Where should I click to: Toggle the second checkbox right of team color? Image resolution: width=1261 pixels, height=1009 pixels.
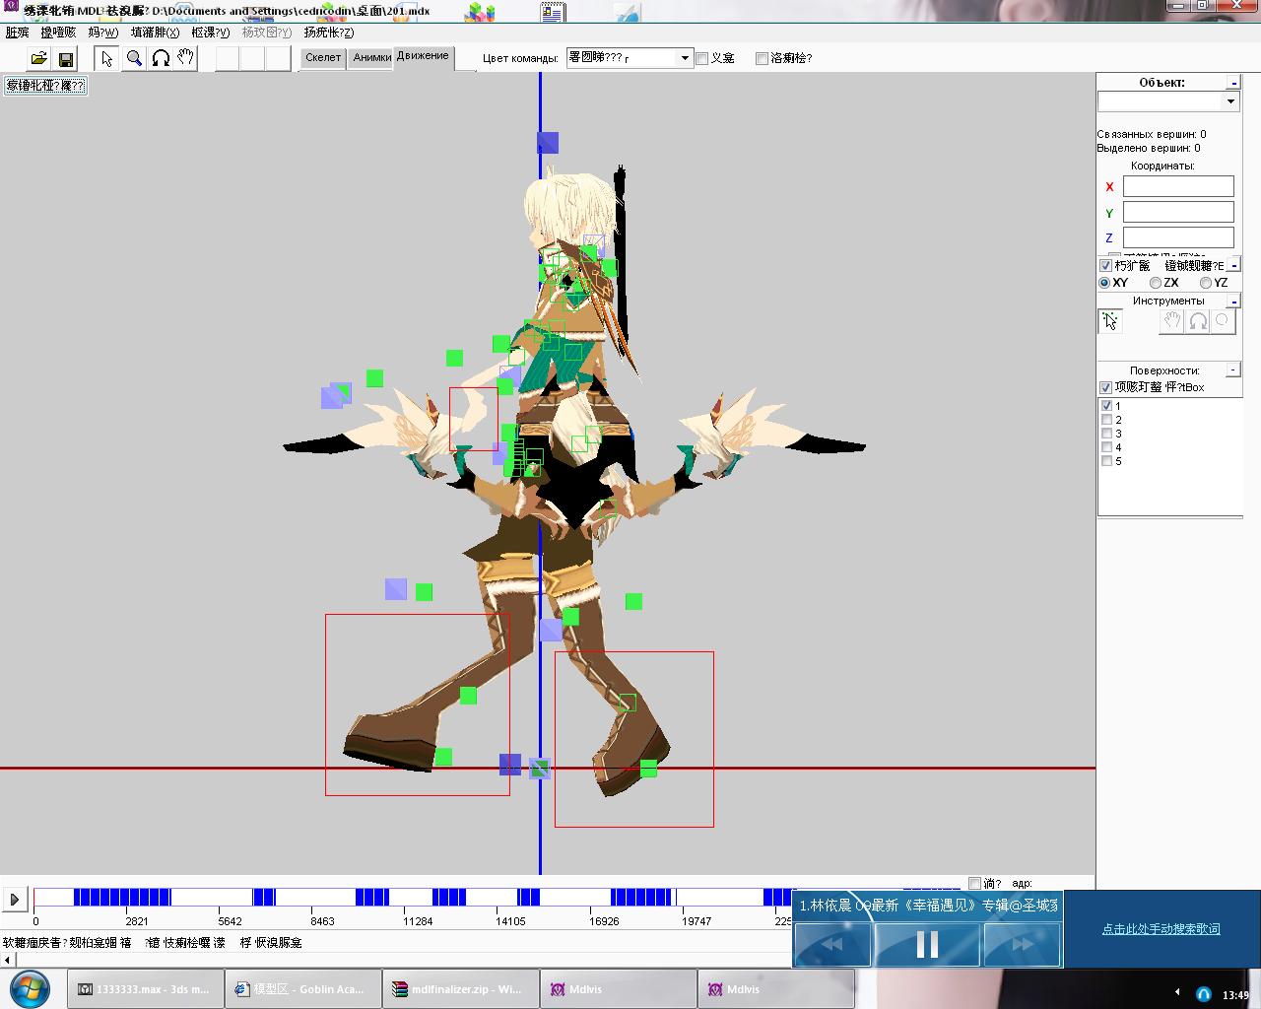tap(762, 58)
